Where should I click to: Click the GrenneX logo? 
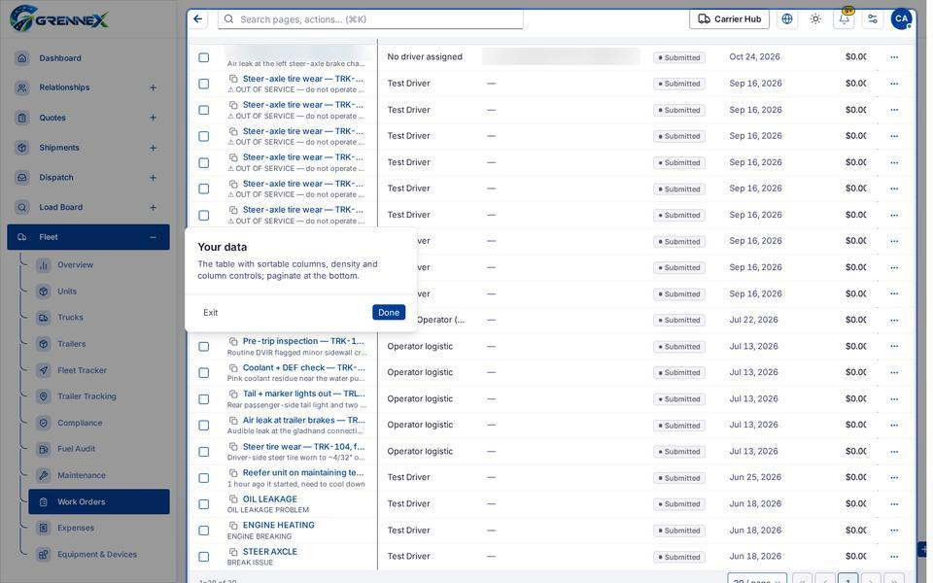tap(59, 19)
